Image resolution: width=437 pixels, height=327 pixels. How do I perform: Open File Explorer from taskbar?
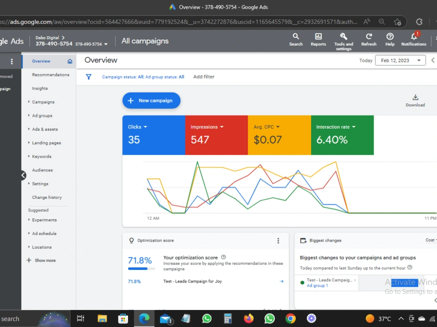[102, 319]
